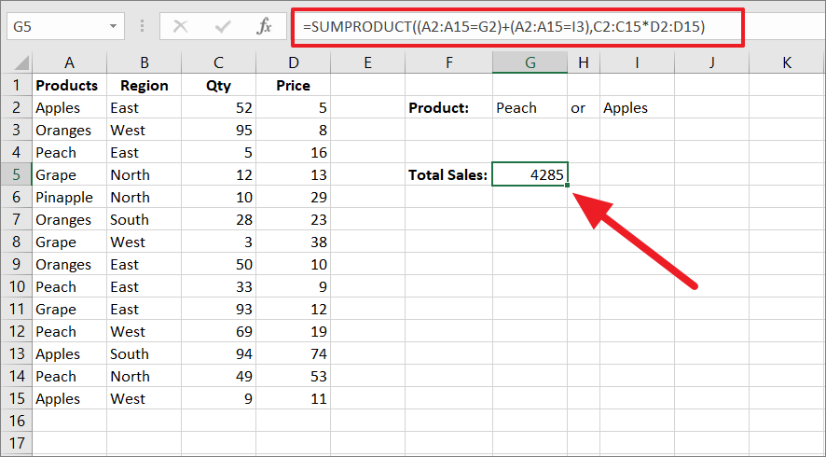Select column E header

coord(367,62)
